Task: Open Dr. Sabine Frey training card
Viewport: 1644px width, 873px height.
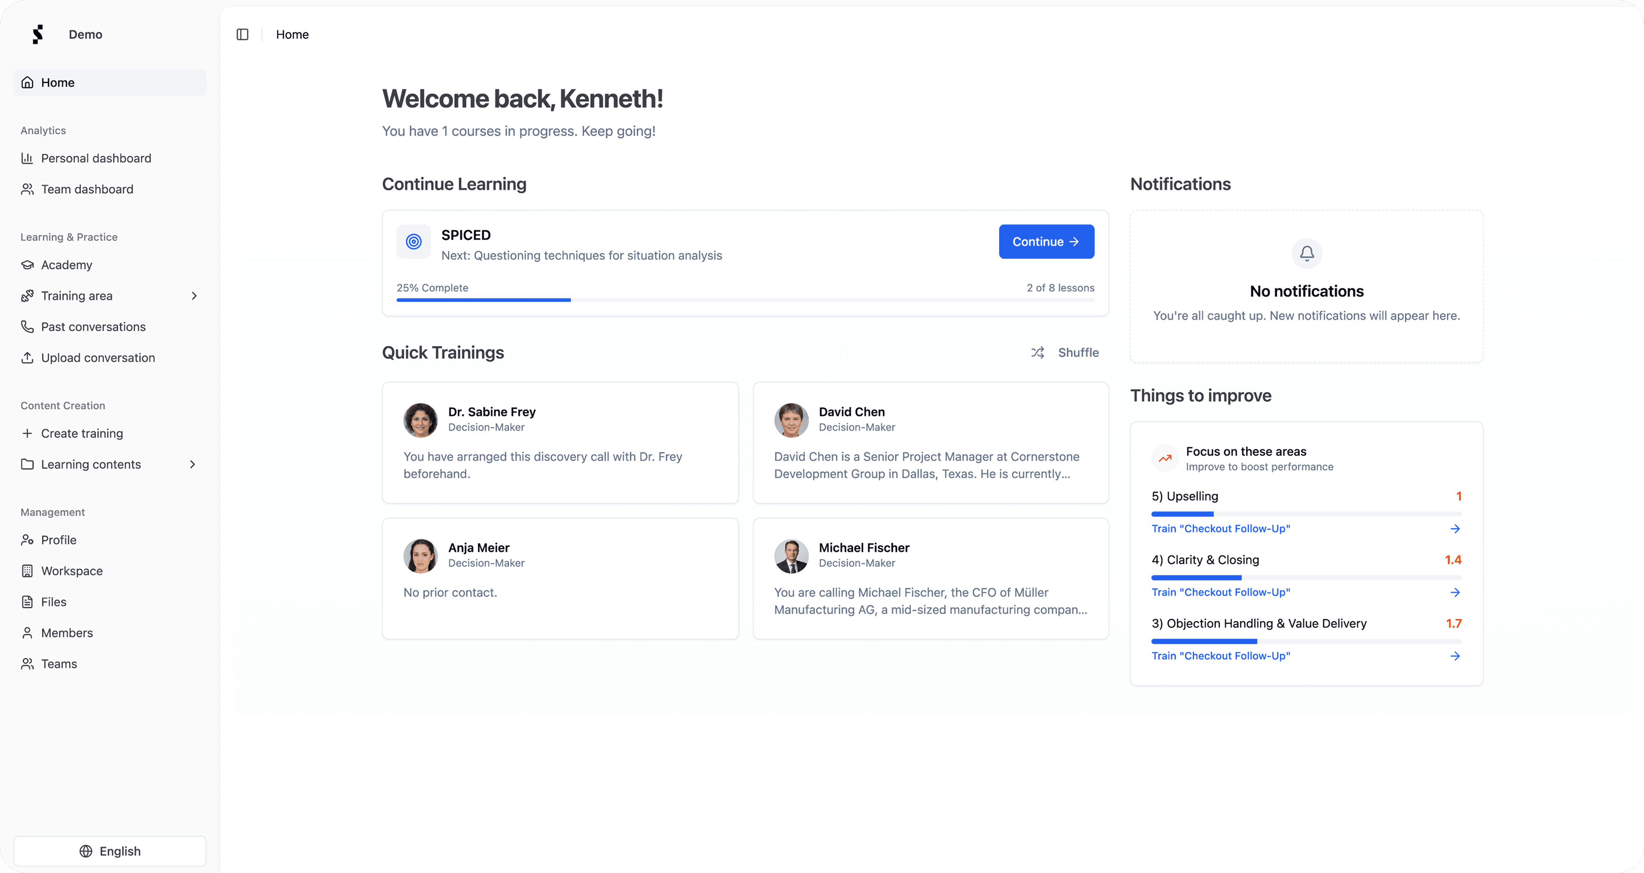Action: click(560, 442)
